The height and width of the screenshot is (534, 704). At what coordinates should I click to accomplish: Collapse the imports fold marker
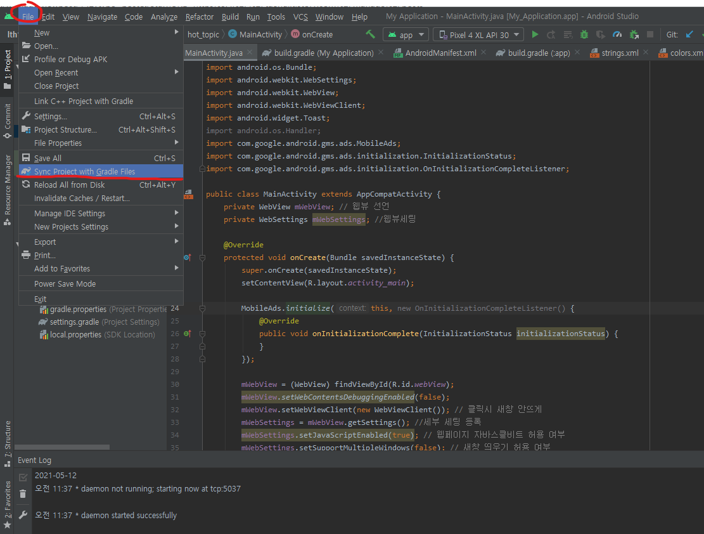pos(203,169)
